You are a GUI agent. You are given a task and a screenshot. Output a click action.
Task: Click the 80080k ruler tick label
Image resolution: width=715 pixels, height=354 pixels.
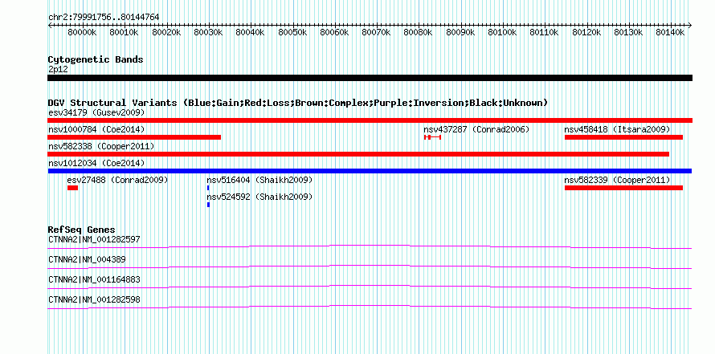coord(418,32)
